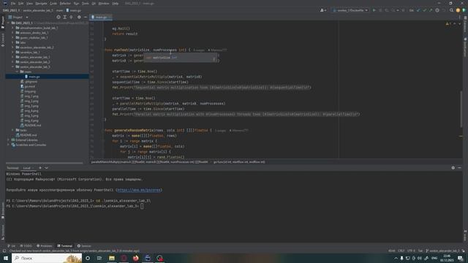Collapse the senkin_alexander_lab_3 folder
This screenshot has width=468, height=263.
point(12,66)
